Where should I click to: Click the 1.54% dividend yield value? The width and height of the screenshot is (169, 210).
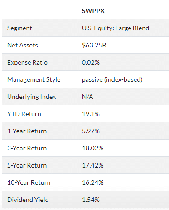pos(91,200)
